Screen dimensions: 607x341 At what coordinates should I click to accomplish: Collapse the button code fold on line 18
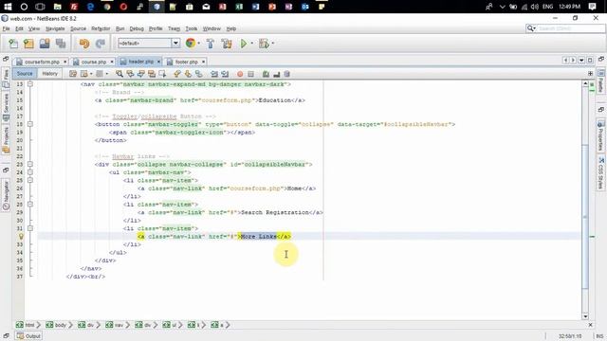tap(30, 124)
